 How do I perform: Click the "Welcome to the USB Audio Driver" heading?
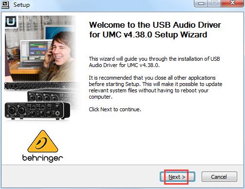[155, 30]
